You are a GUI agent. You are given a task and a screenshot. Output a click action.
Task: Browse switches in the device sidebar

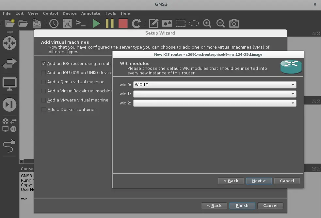(x=9, y=63)
